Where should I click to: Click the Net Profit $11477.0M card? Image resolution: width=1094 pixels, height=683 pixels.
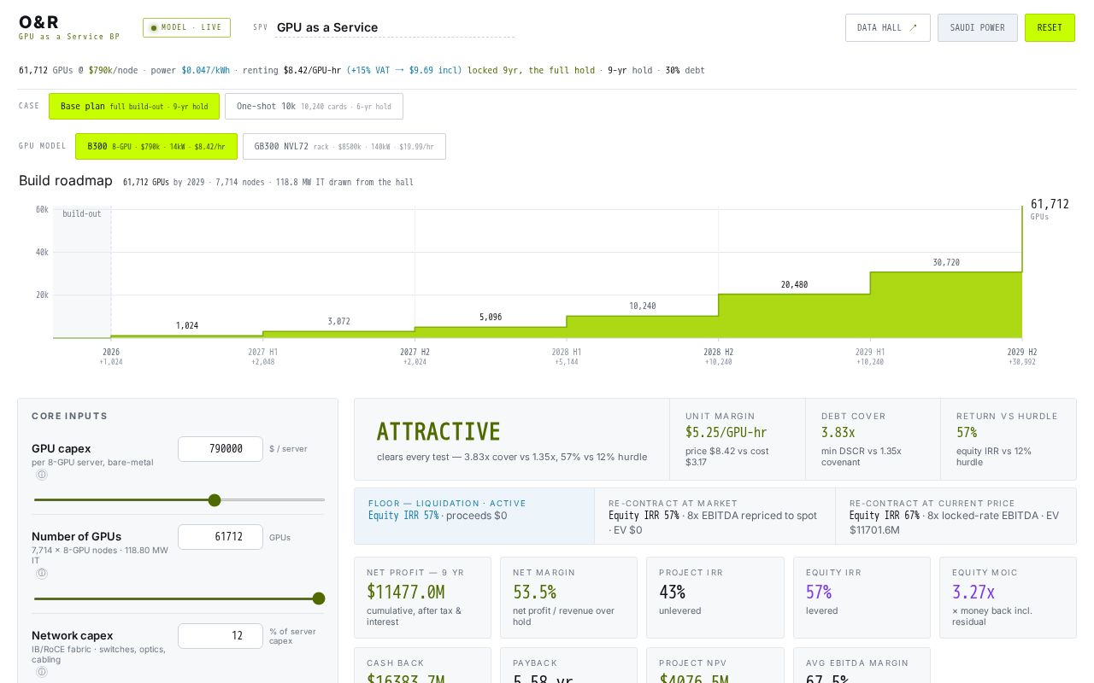[422, 598]
